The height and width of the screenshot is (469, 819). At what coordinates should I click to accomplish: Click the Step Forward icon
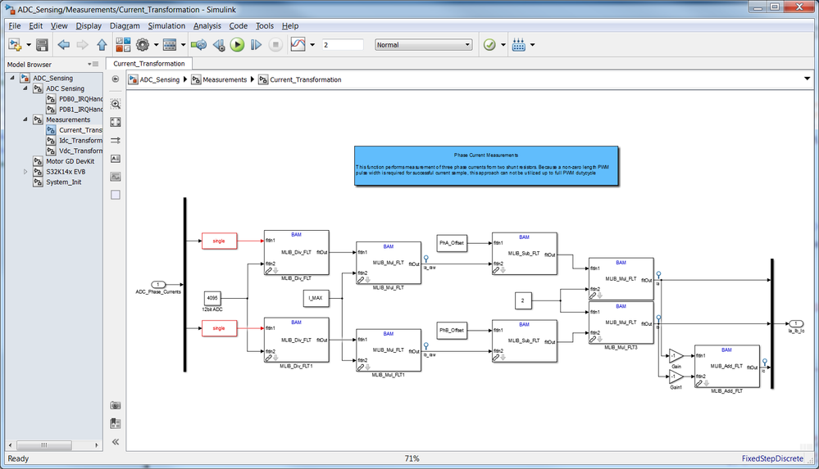coord(256,45)
